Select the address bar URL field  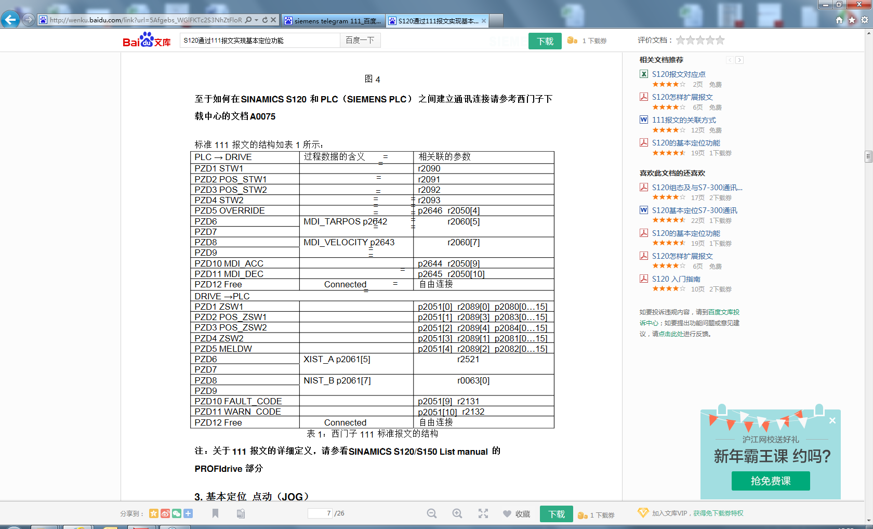point(145,20)
